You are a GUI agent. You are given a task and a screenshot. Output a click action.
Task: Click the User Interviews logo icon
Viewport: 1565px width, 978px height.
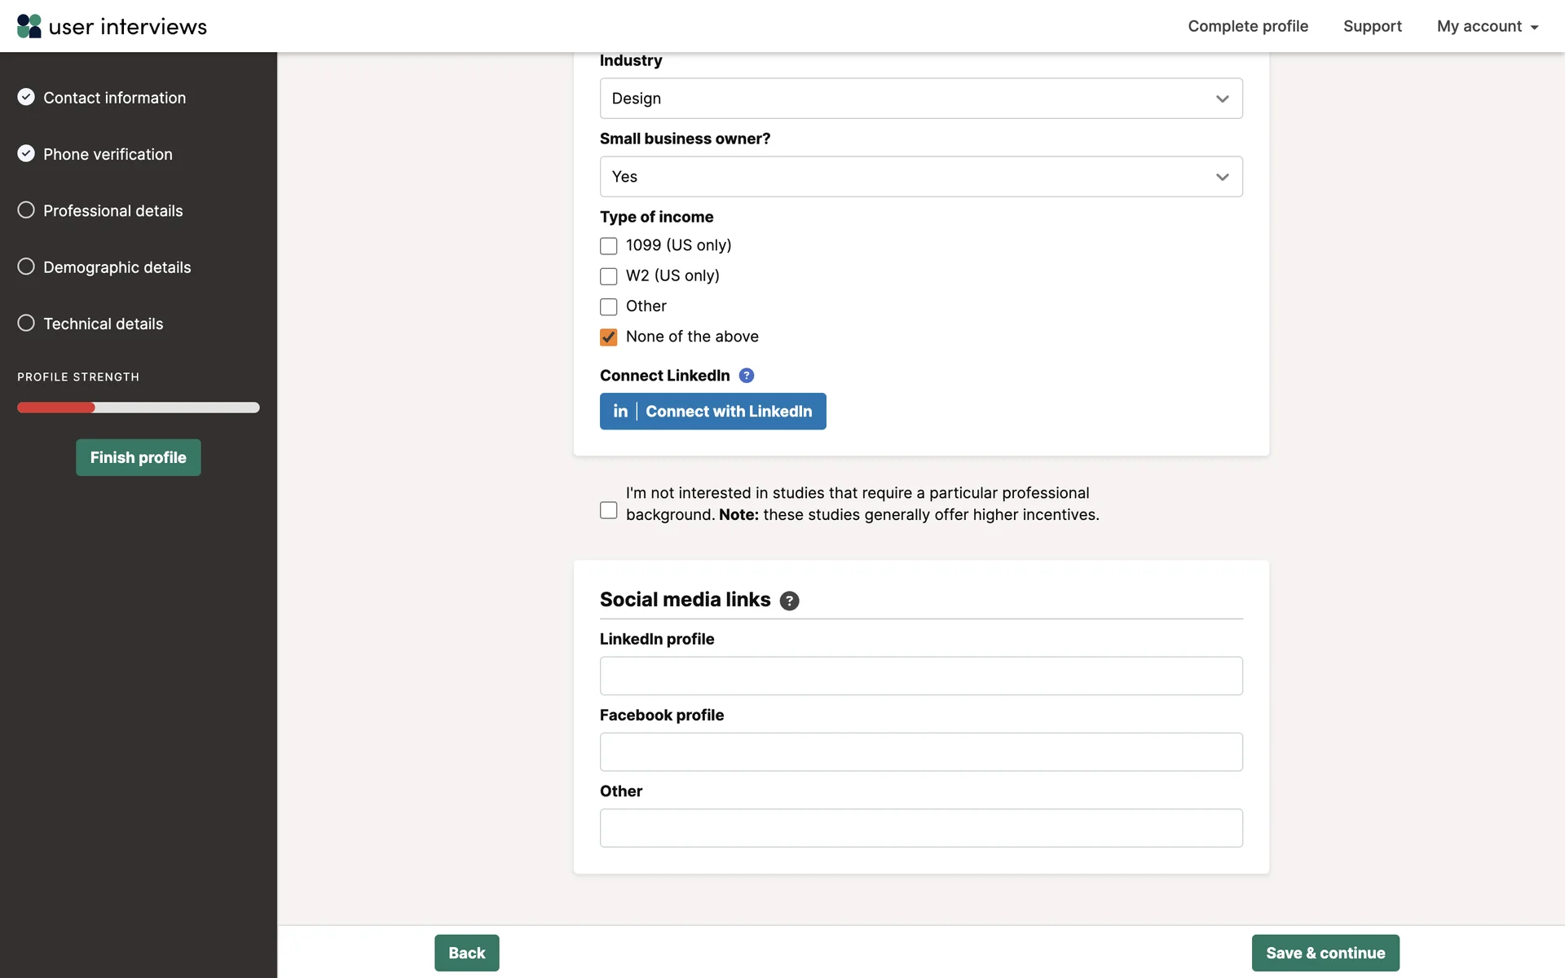tap(29, 26)
